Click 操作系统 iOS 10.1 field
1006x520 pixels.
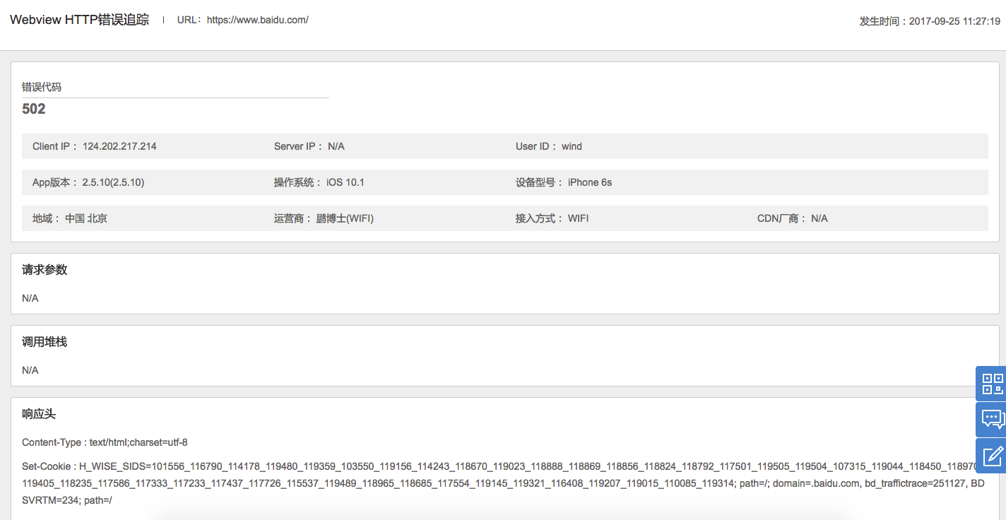[x=319, y=182]
